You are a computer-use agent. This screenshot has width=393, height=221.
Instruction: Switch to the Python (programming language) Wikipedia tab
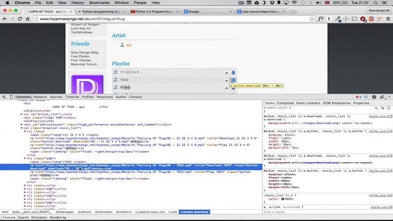point(101,12)
